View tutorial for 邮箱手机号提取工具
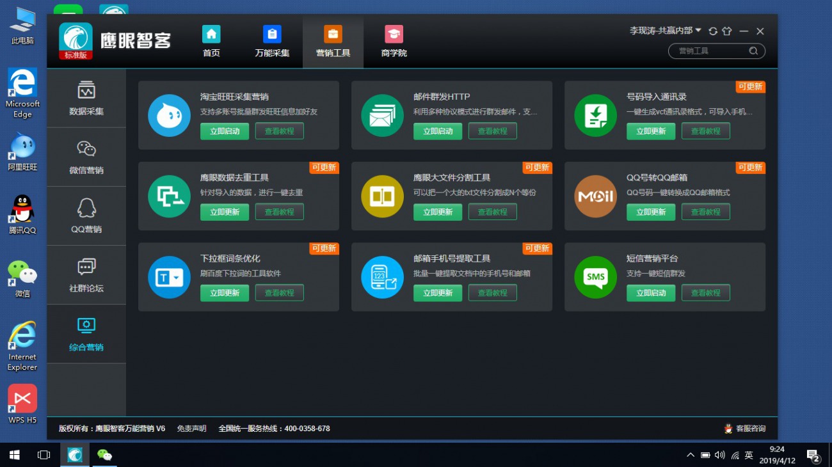This screenshot has width=832, height=467. (492, 293)
